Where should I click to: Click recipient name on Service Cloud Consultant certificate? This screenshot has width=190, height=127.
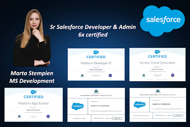coord(157,69)
